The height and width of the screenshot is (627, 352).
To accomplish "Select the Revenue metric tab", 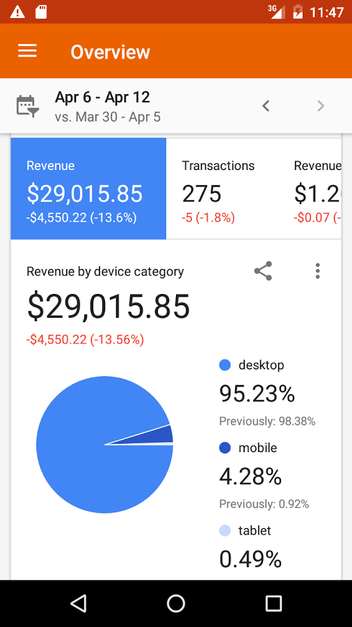I will (88, 189).
